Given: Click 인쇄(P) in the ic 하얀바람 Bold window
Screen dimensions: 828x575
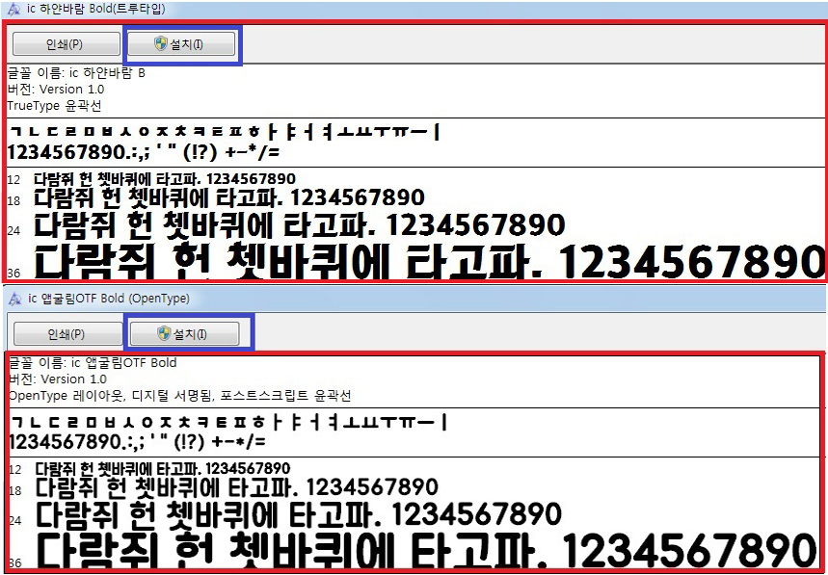Looking at the screenshot, I should pyautogui.click(x=67, y=43).
